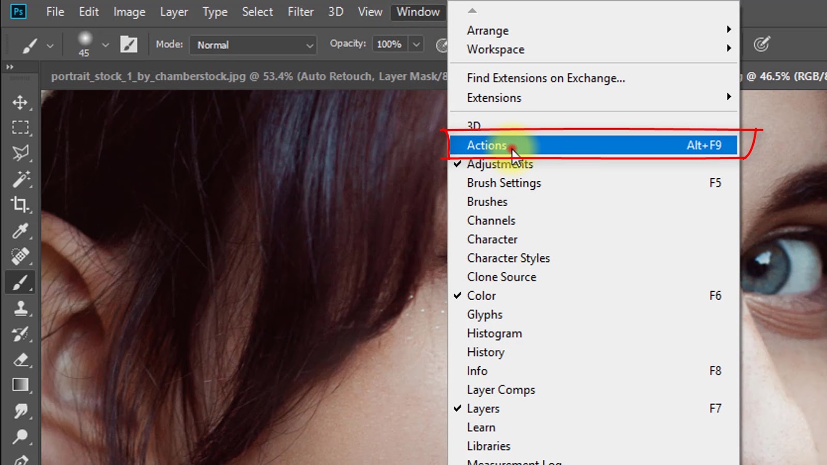Select the Move tool
Image resolution: width=827 pixels, height=465 pixels.
20,102
